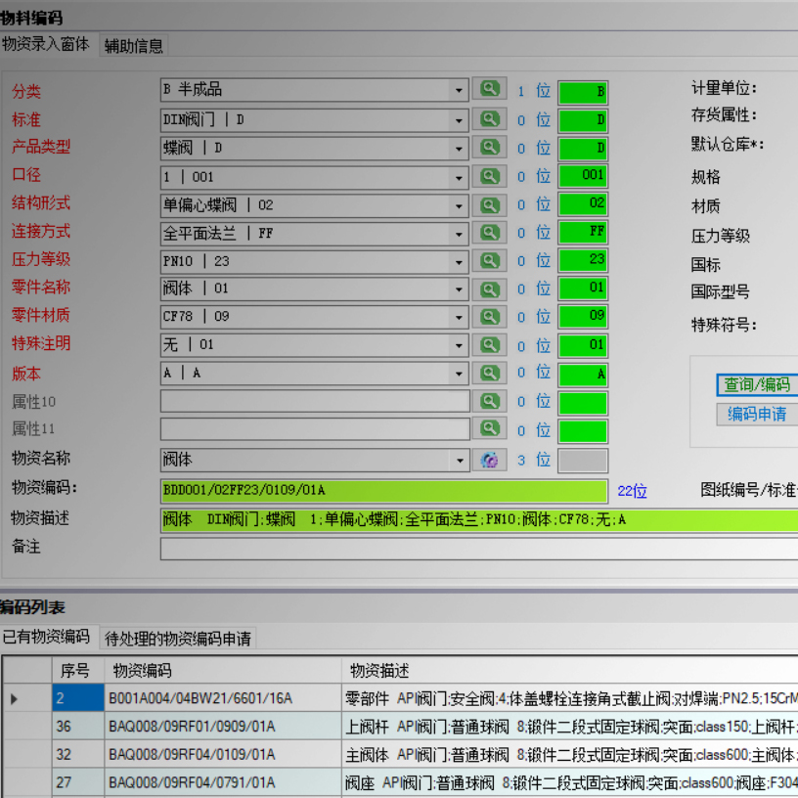Click the search icon beside 分类 field
Screen dimensions: 798x798
click(x=489, y=90)
